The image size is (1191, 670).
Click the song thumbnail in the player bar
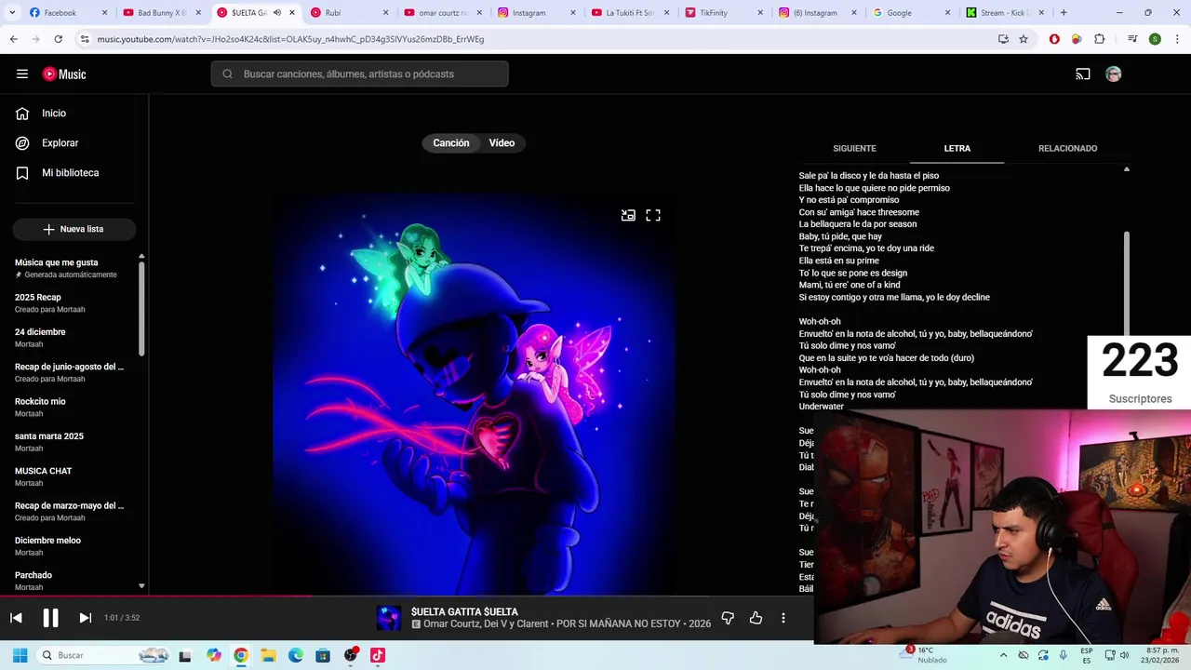(388, 618)
